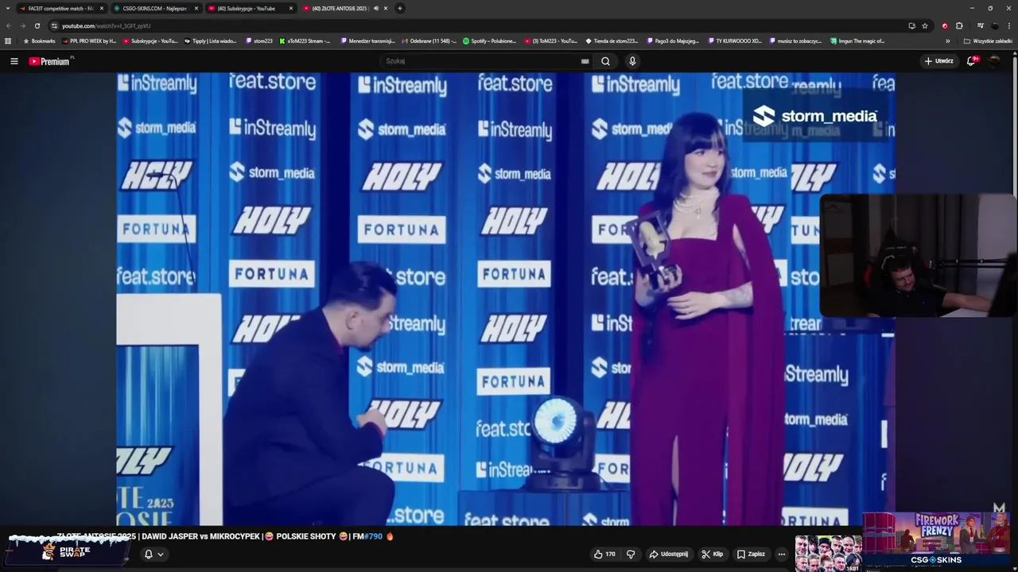This screenshot has width=1018, height=572.
Task: Open Chrome profile avatar
Action: [x=995, y=25]
